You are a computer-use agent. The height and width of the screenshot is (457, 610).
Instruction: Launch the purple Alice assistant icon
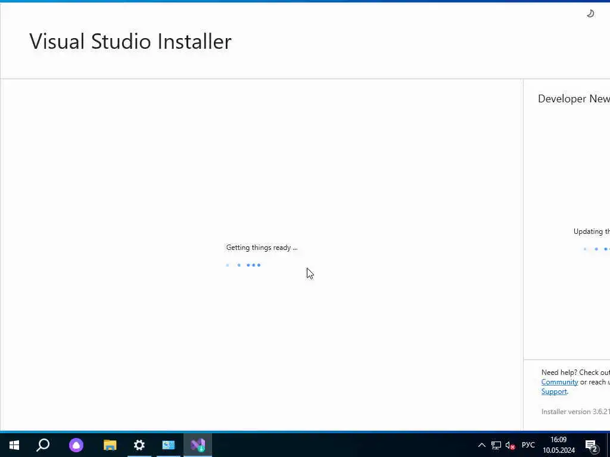click(76, 445)
